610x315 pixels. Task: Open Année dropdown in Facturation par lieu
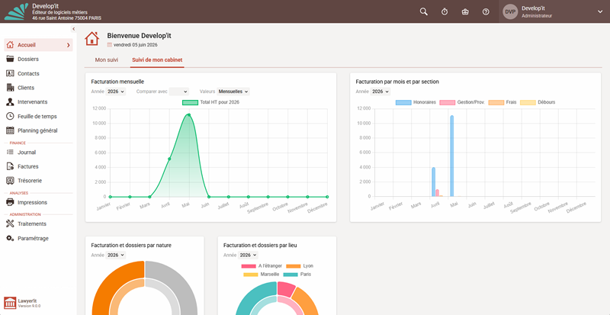click(248, 255)
